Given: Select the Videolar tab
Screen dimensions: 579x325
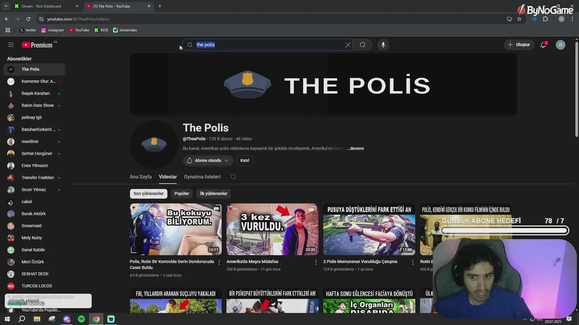Looking at the screenshot, I should click(168, 177).
